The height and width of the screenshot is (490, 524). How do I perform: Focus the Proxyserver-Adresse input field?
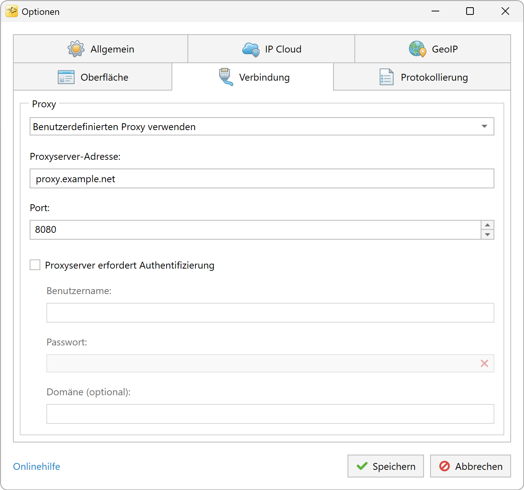tap(262, 178)
